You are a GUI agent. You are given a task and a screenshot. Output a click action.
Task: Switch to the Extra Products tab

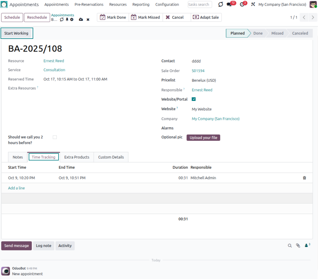[x=77, y=157]
